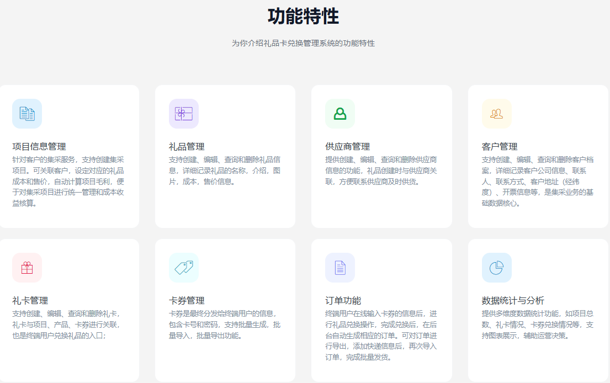Select the 数据统计与分析 card title

(513, 301)
